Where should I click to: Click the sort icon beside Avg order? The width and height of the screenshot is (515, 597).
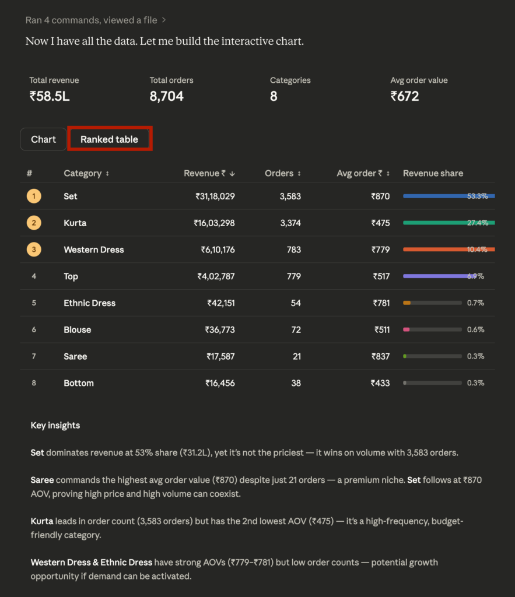388,174
